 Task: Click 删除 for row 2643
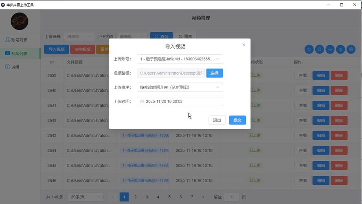(339, 135)
